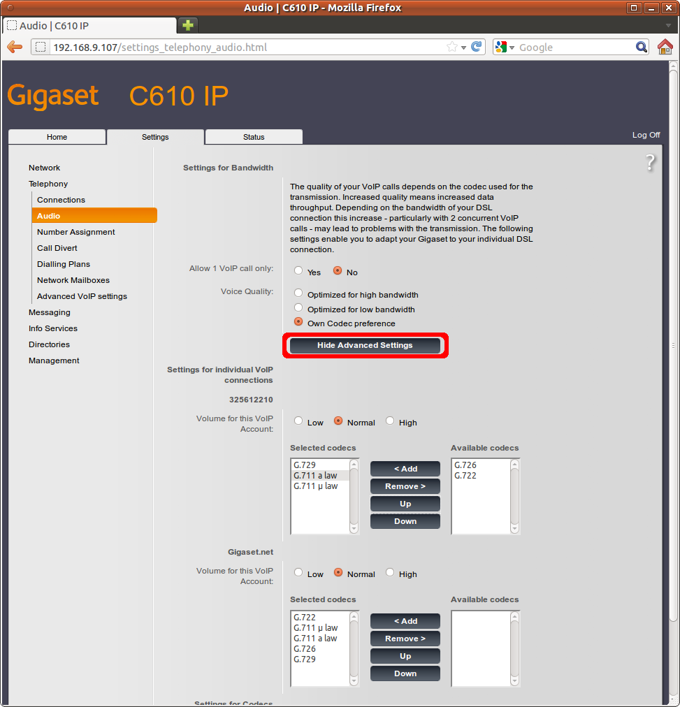
Task: Click the Firefox home icon
Action: [x=665, y=48]
